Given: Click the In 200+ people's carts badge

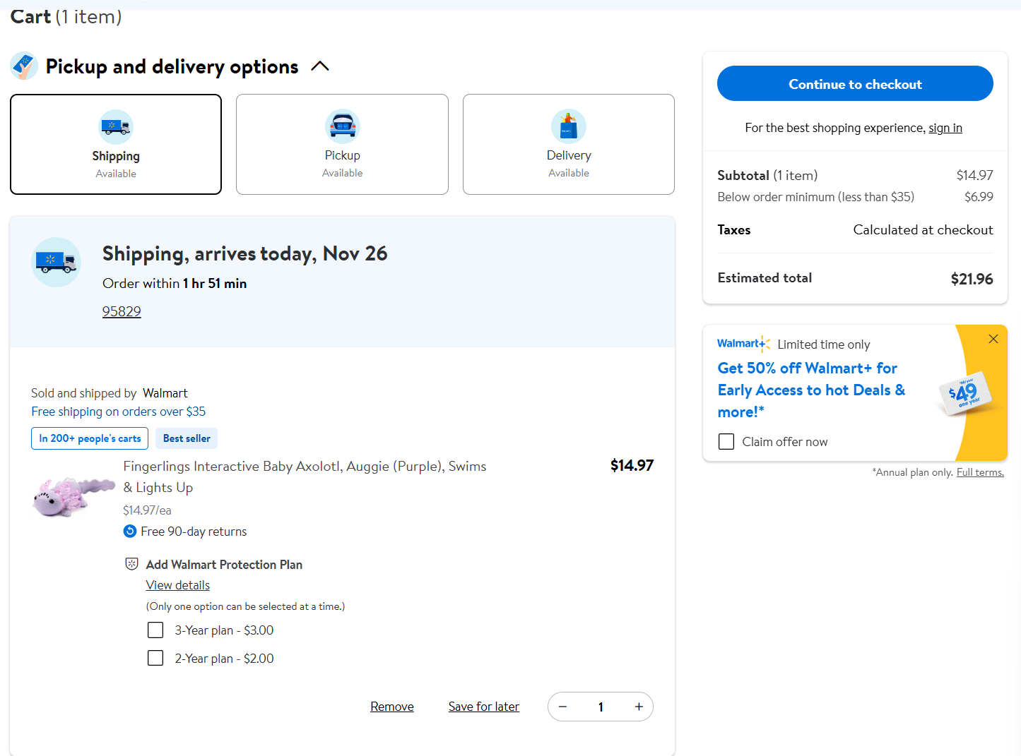Looking at the screenshot, I should 90,438.
